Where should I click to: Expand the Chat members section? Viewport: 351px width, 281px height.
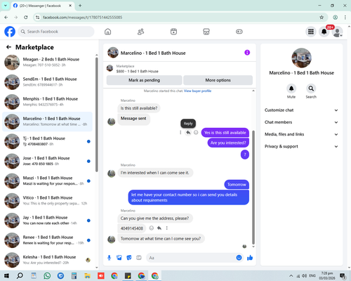point(301,122)
